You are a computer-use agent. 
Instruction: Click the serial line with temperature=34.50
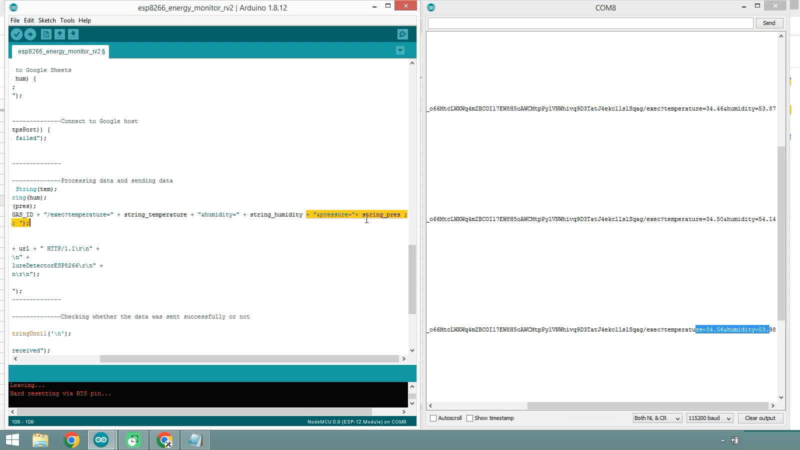[x=601, y=219]
